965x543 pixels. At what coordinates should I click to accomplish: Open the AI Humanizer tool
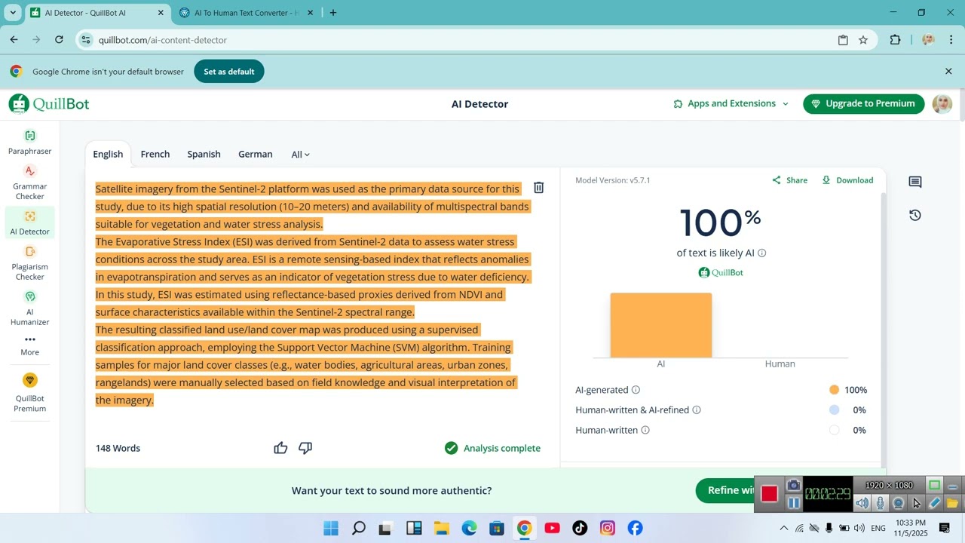(30, 308)
